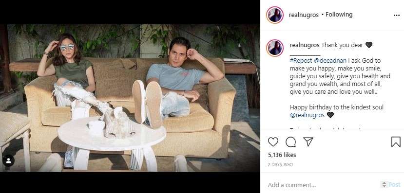The image size is (404, 193).
Task: Share post via paper plane icon
Action: pos(308,141)
